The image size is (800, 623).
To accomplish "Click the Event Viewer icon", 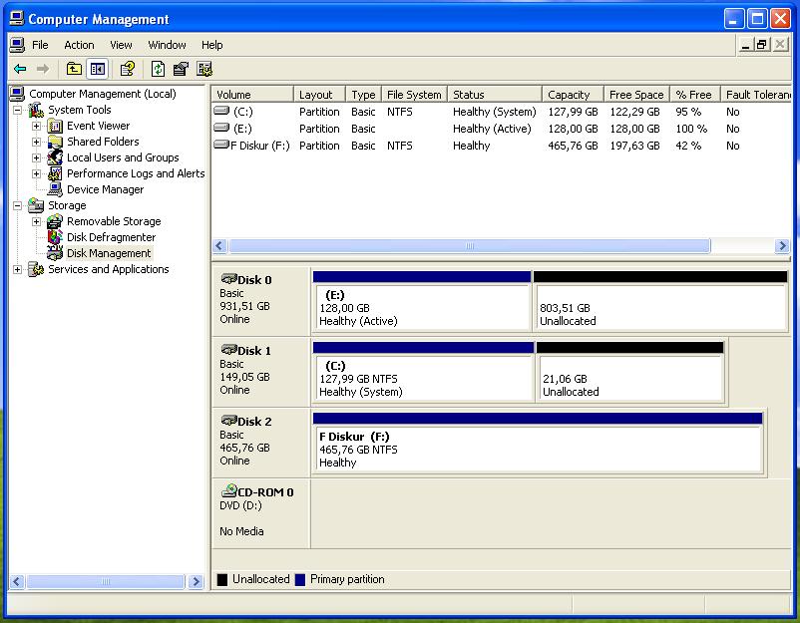I will pyautogui.click(x=55, y=126).
